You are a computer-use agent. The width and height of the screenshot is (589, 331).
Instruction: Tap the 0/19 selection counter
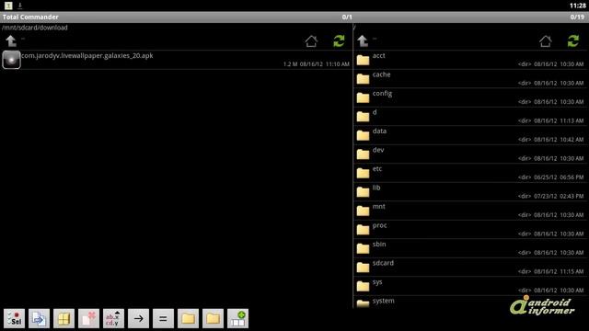pyautogui.click(x=577, y=17)
